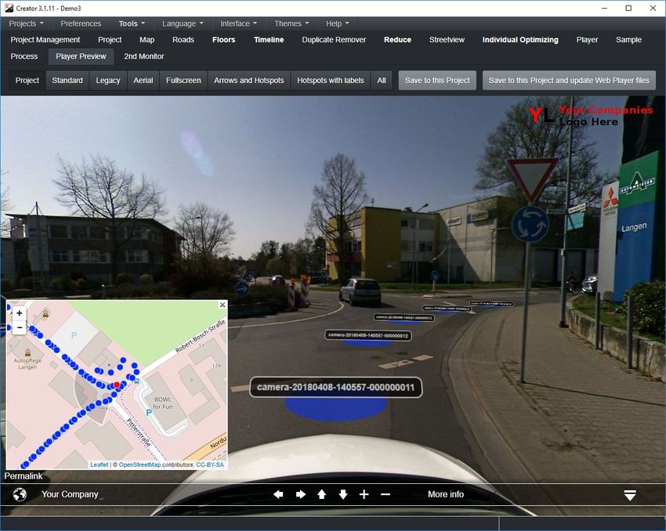This screenshot has width=666, height=531.
Task: Open the Permalink link
Action: coord(24,476)
